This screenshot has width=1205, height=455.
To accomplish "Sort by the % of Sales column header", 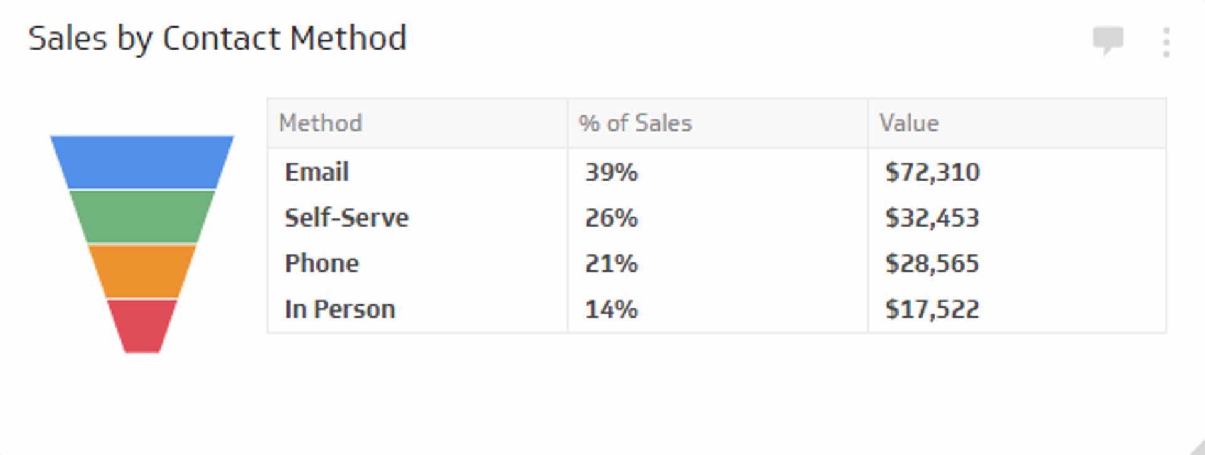I will point(636,122).
